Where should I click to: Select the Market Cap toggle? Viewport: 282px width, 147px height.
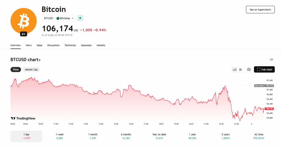[x=31, y=70]
